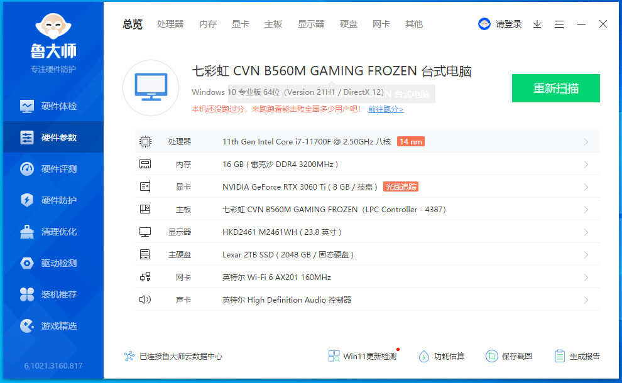
Task: Click 请登录 to sign in
Action: pos(508,24)
